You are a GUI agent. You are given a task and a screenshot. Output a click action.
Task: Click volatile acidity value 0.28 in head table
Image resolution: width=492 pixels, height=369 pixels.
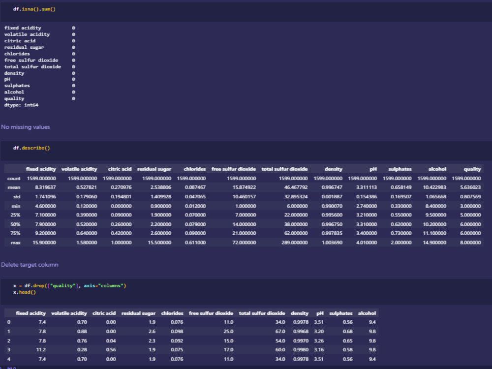tap(82, 349)
